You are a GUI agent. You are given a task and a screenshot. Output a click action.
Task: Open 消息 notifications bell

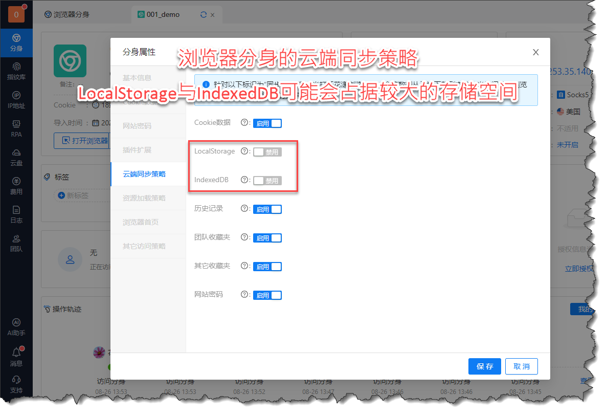click(16, 357)
